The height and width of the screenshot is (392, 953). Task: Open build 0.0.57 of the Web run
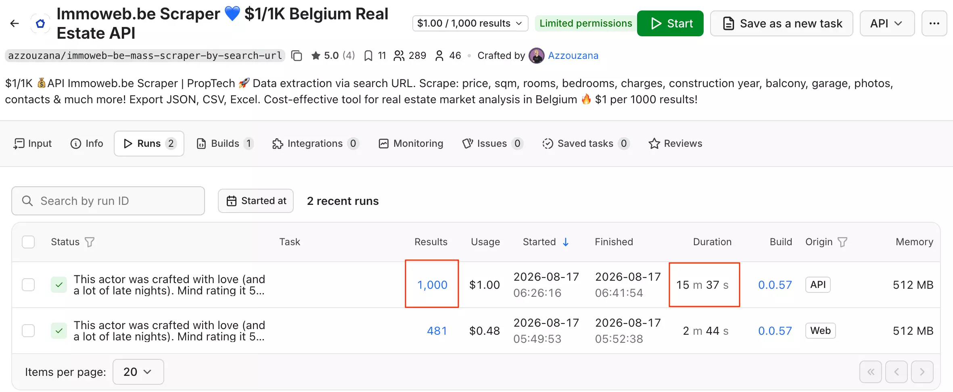775,331
